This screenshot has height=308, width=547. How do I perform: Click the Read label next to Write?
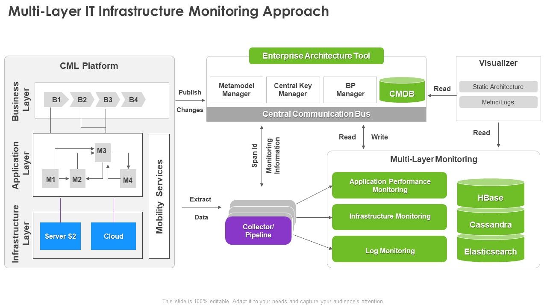[347, 137]
